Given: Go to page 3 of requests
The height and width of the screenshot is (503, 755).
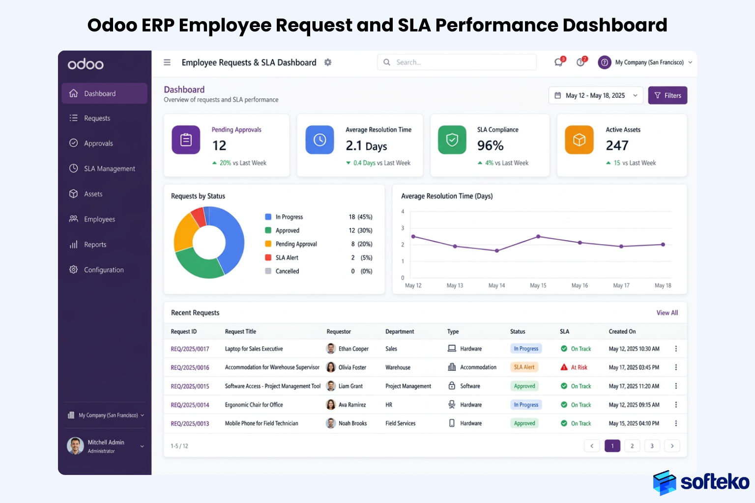Looking at the screenshot, I should (x=652, y=446).
